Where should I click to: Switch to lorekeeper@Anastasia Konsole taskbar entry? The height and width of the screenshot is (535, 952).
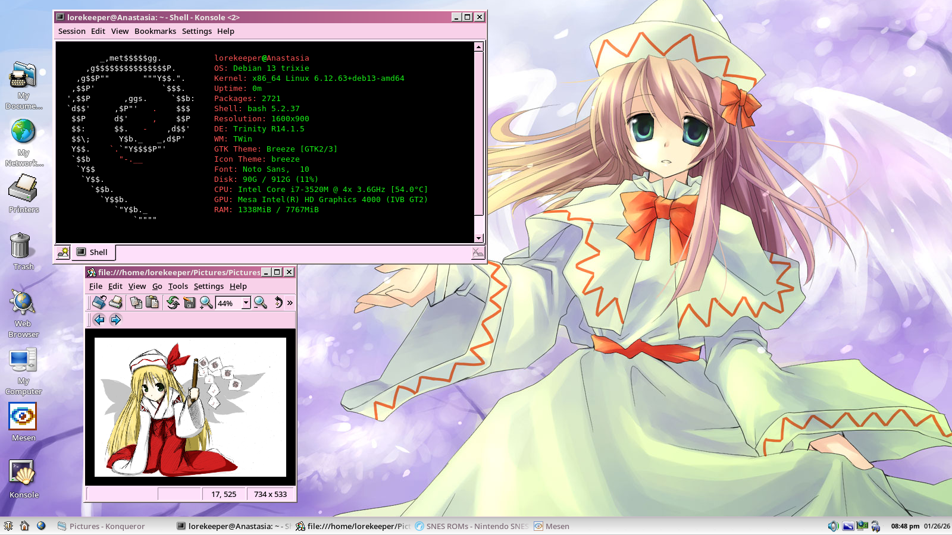coord(234,526)
